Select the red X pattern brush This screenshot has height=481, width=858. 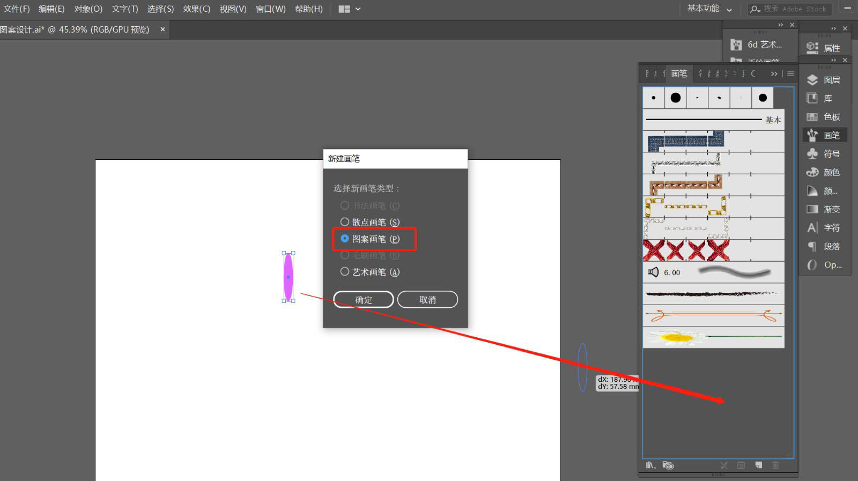click(713, 250)
